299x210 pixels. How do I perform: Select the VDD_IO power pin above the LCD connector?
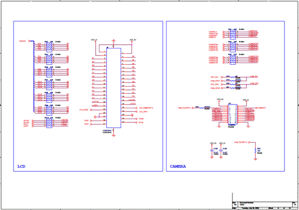click(x=94, y=40)
